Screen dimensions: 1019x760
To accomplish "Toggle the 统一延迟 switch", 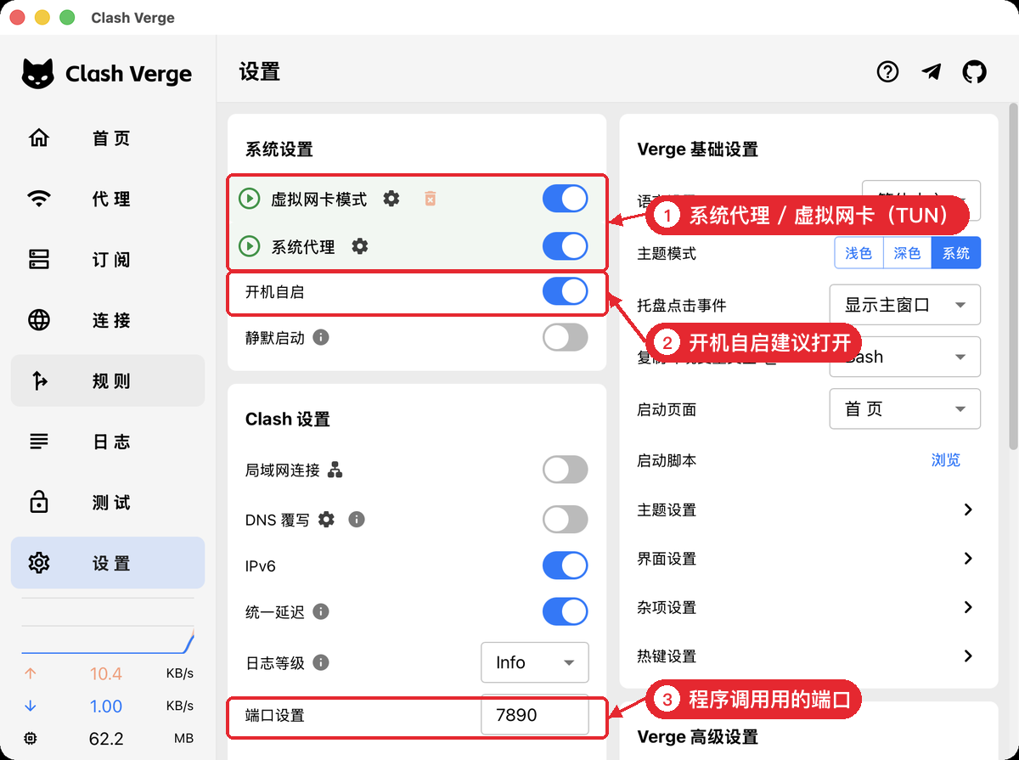I will (566, 611).
